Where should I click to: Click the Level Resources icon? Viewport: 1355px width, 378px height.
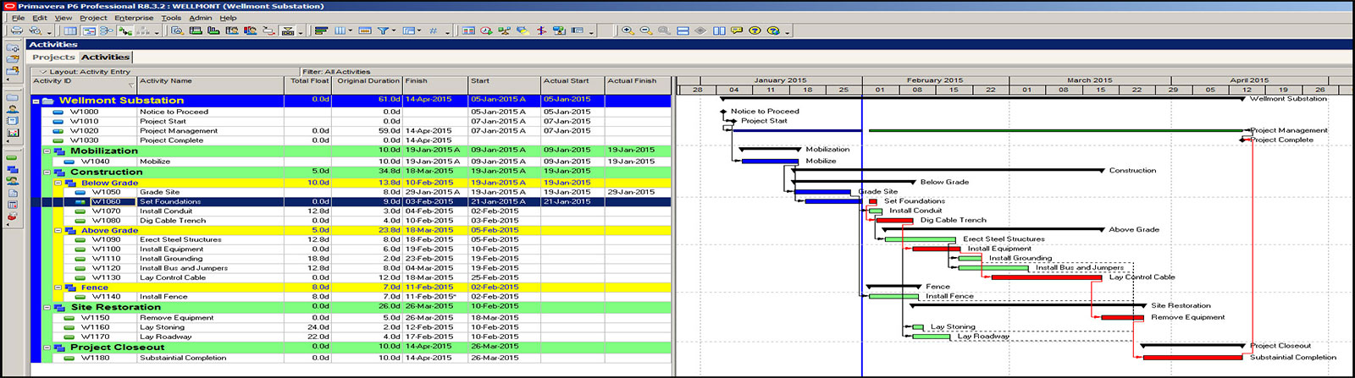pyautogui.click(x=504, y=30)
